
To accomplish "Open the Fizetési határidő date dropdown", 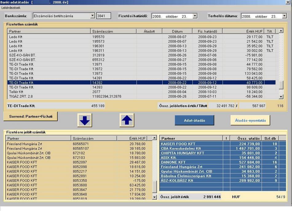I will pyautogui.click(x=195, y=16).
